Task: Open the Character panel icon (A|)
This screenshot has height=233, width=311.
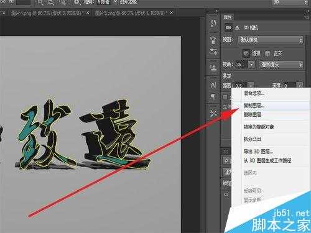Action: (213, 85)
